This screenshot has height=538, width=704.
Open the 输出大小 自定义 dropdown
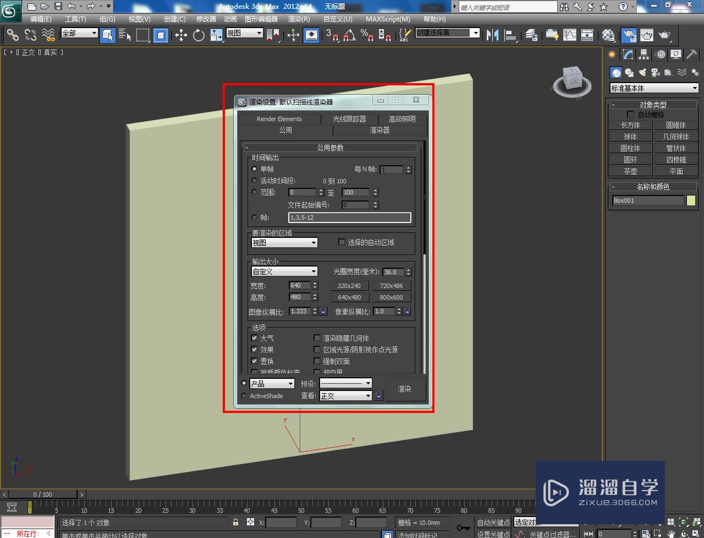[x=284, y=271]
